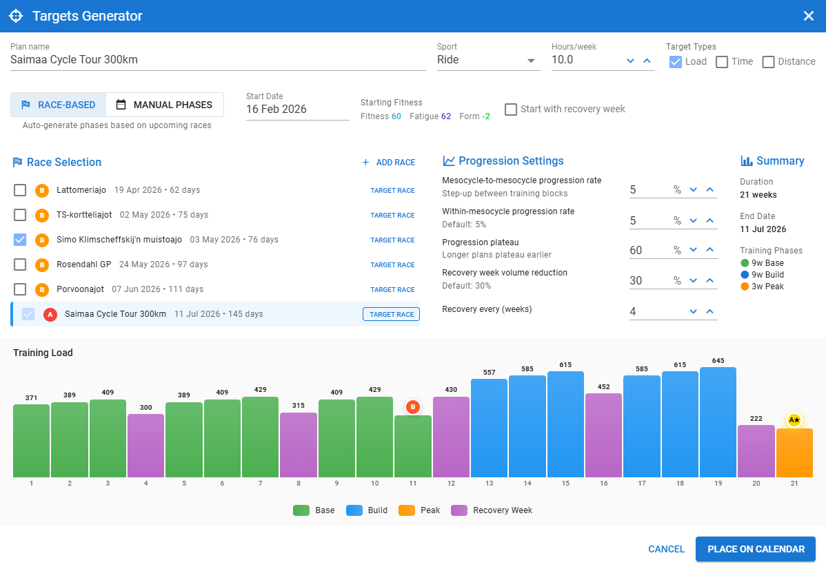This screenshot has width=826, height=571.
Task: Decrease Hours/week with the down chevron
Action: click(x=630, y=61)
